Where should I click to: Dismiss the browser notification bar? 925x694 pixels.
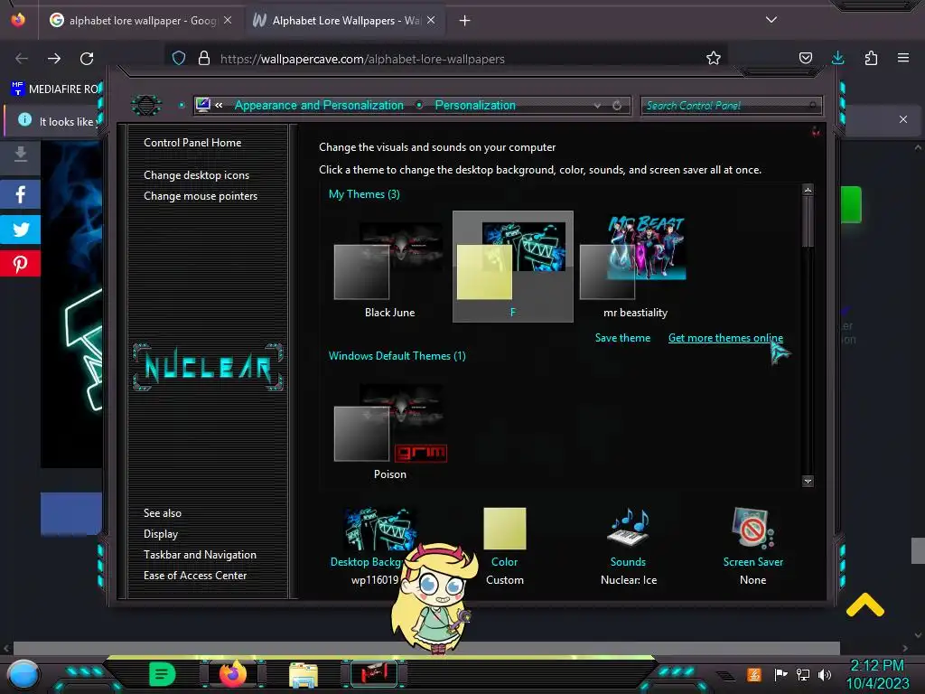903,119
